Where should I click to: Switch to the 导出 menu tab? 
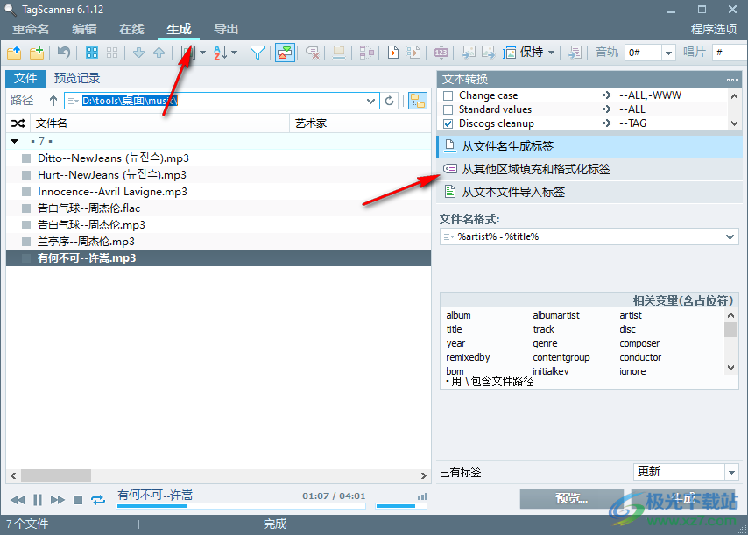tap(225, 29)
